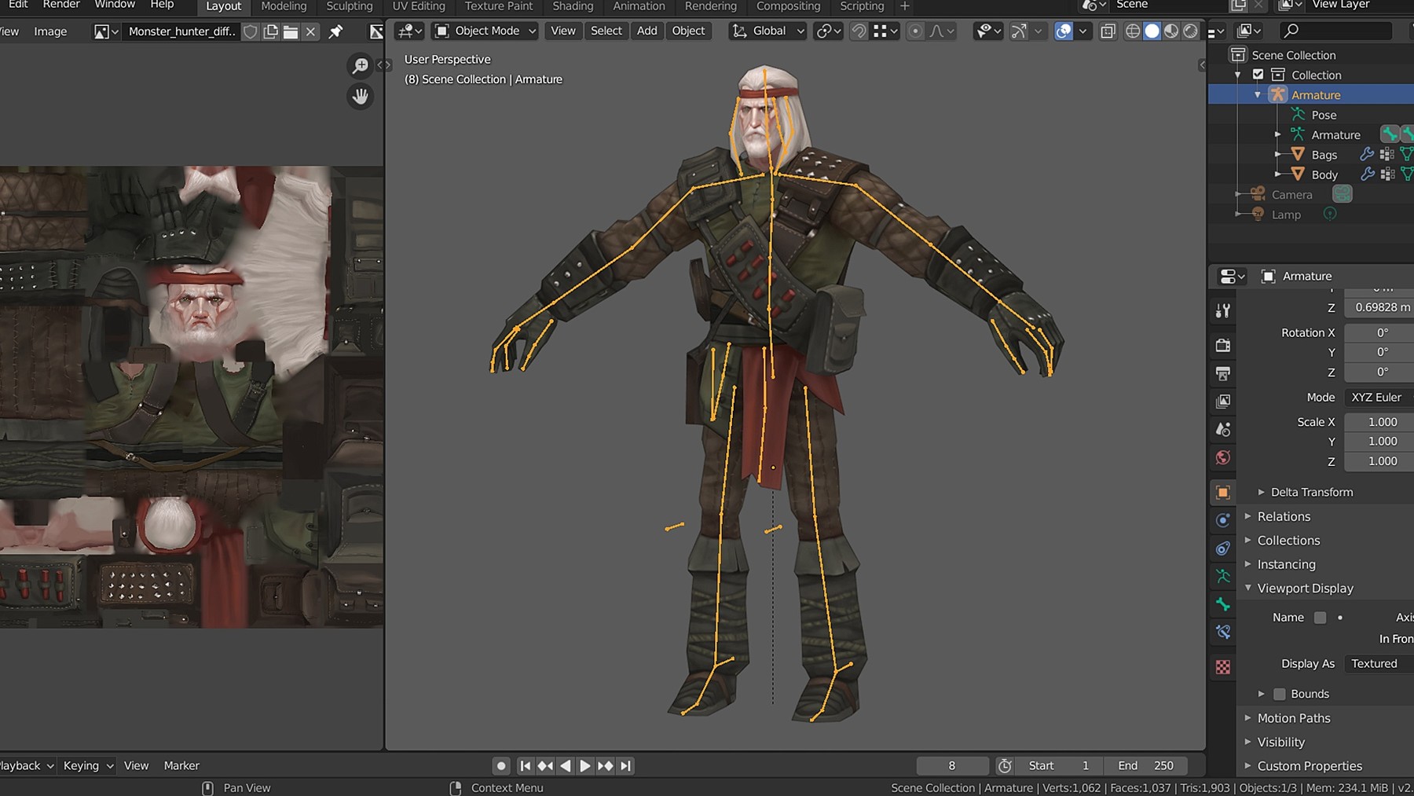
Task: Click the Select menu in the viewport header
Action: (606, 31)
